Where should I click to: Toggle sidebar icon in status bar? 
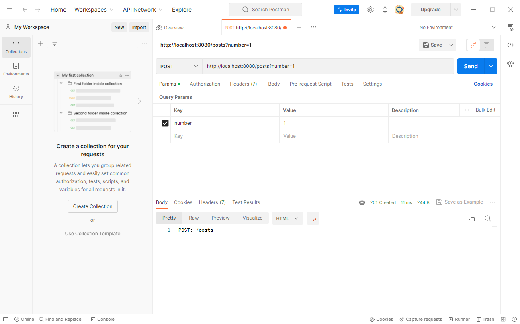[6, 319]
